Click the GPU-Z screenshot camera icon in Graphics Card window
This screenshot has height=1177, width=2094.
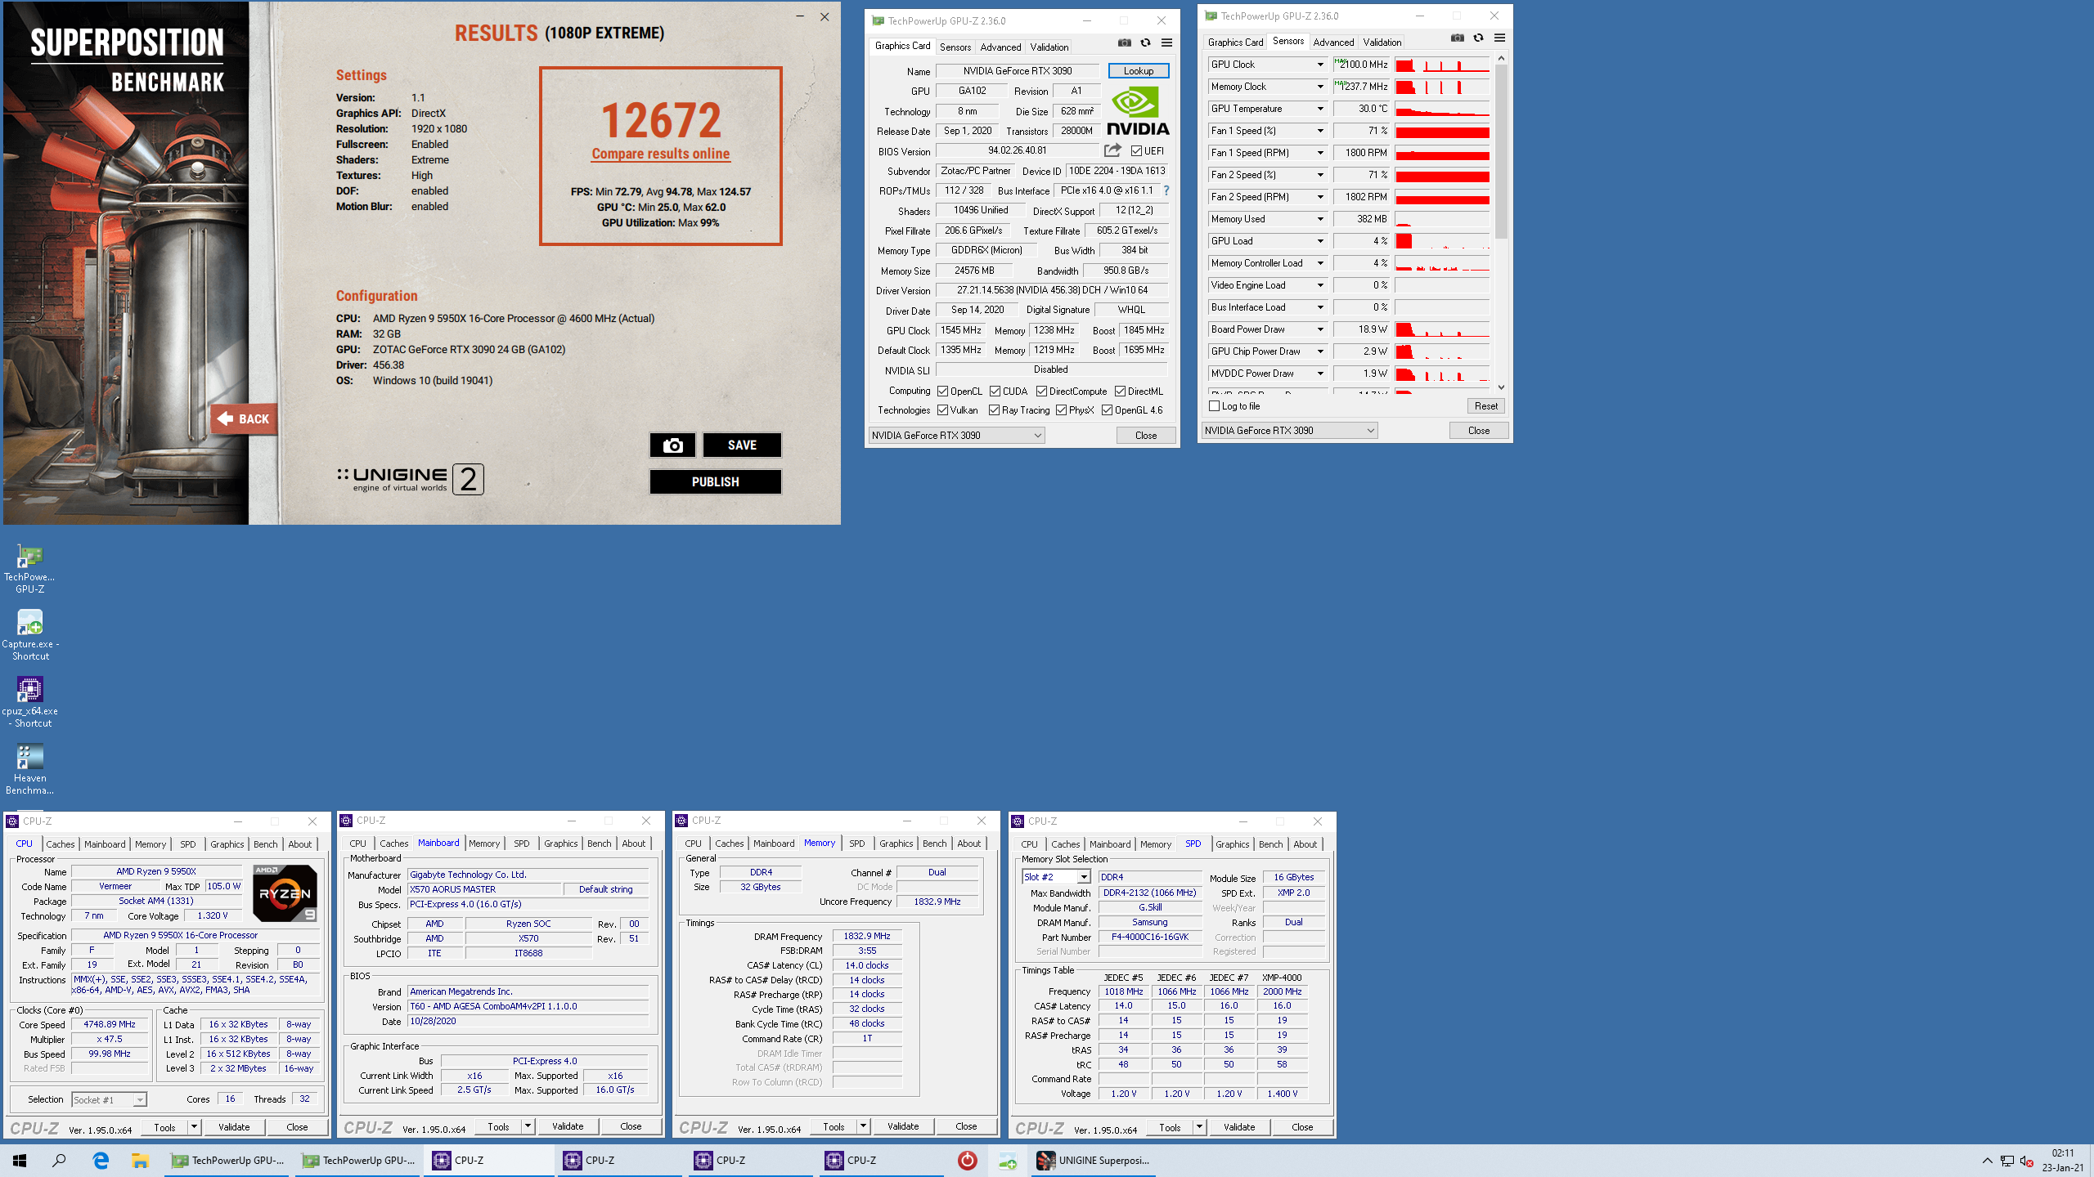[1125, 43]
